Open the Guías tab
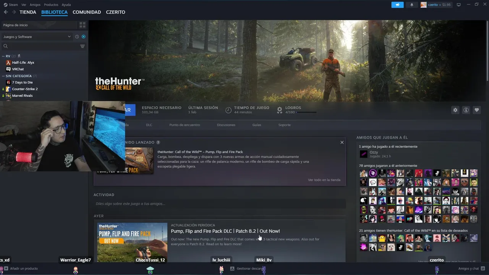This screenshot has height=275, width=489. click(x=257, y=125)
